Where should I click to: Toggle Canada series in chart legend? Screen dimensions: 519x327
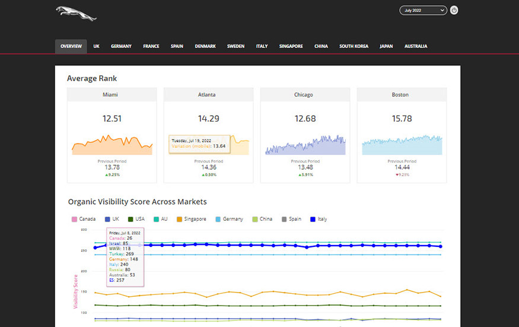click(84, 219)
